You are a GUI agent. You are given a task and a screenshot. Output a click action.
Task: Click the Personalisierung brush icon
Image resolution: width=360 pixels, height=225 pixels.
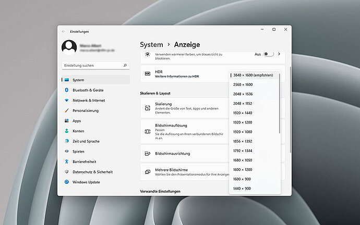pos(67,110)
